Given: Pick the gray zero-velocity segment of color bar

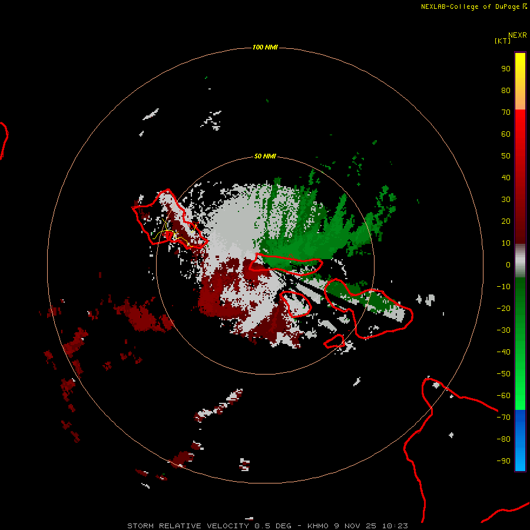Looking at the screenshot, I should (520, 261).
